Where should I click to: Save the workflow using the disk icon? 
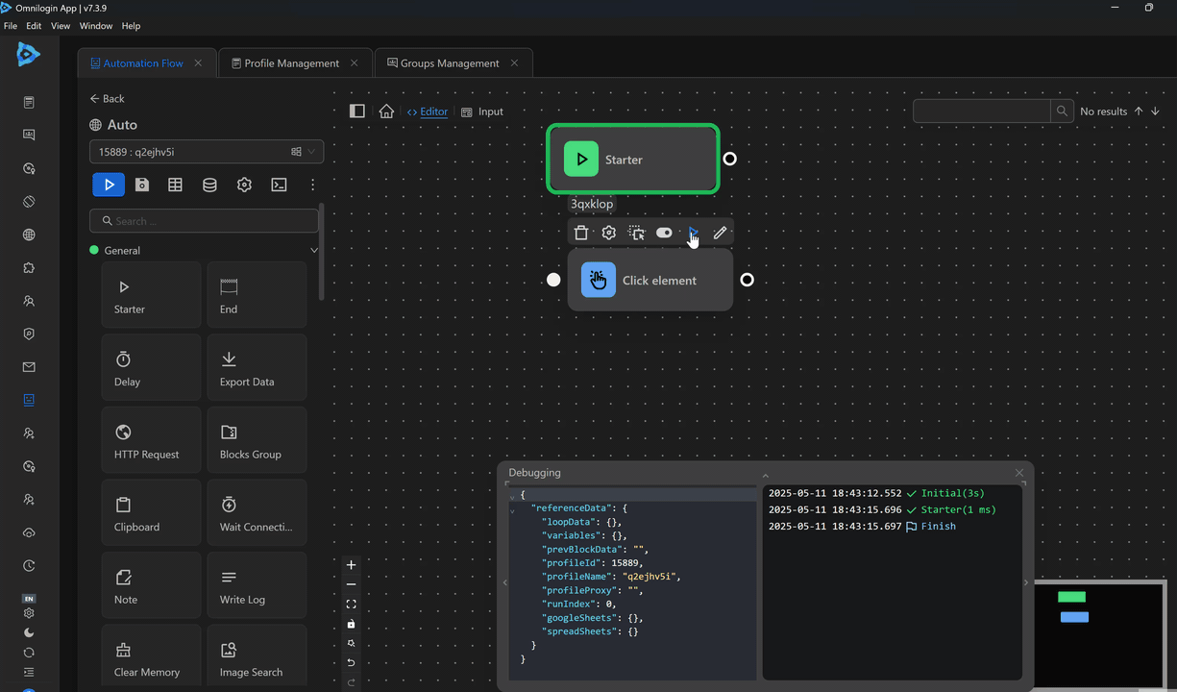pos(142,185)
